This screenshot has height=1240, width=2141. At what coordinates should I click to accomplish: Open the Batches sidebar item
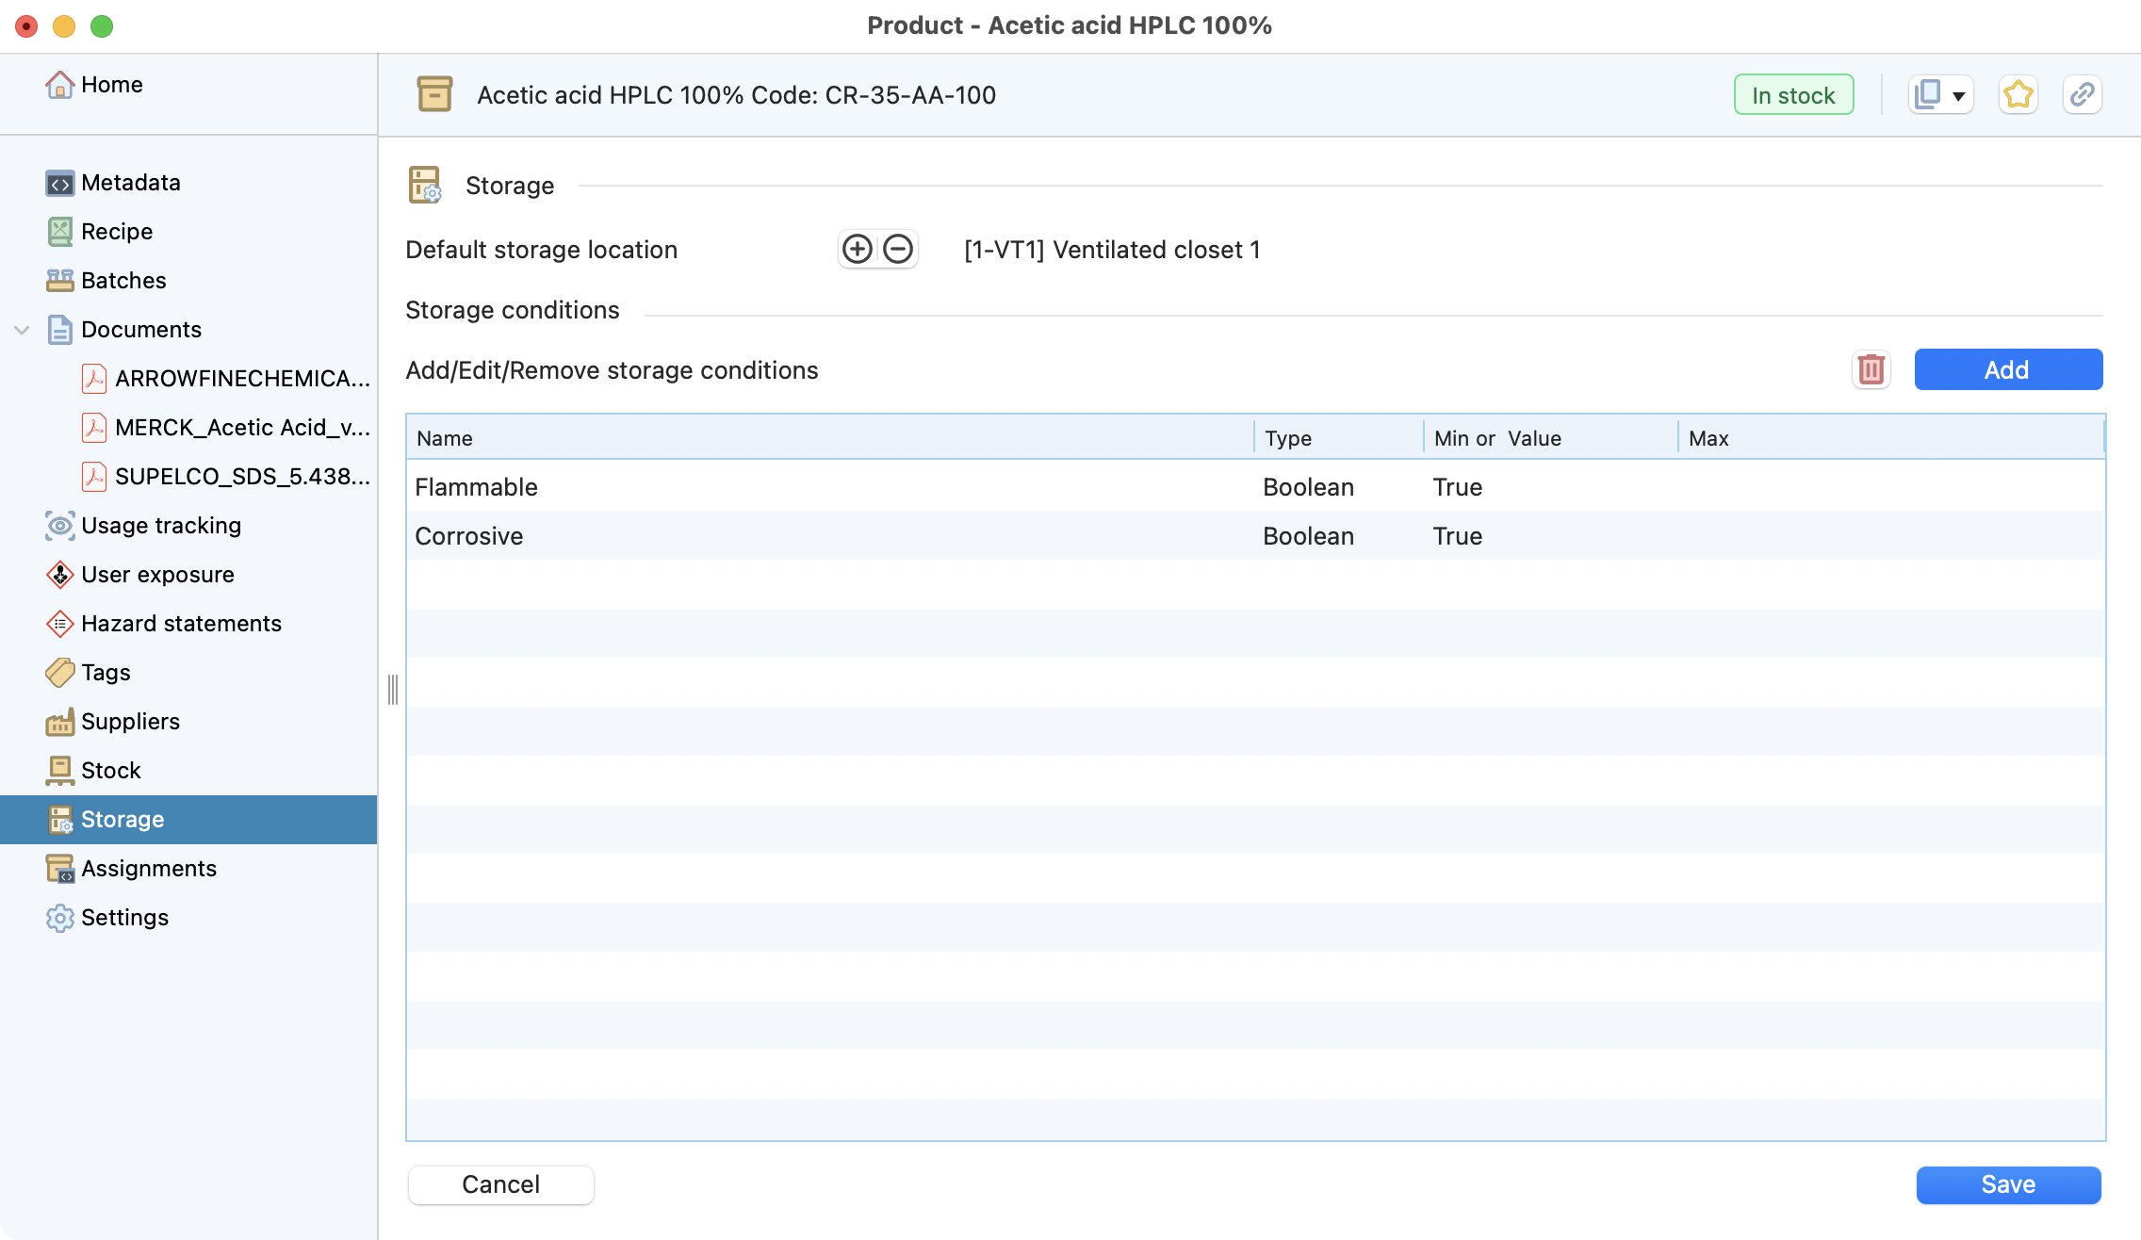click(x=123, y=281)
